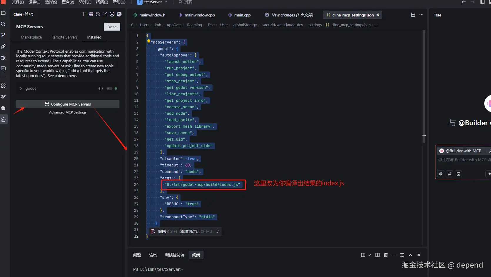Open terminal panel more actions ellipsis
The image size is (491, 277).
394,255
